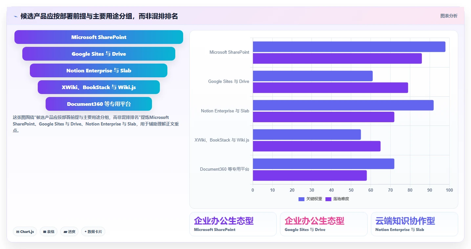The width and height of the screenshot is (471, 249).
Task: Click the chart description paragraph
Action: click(96, 124)
